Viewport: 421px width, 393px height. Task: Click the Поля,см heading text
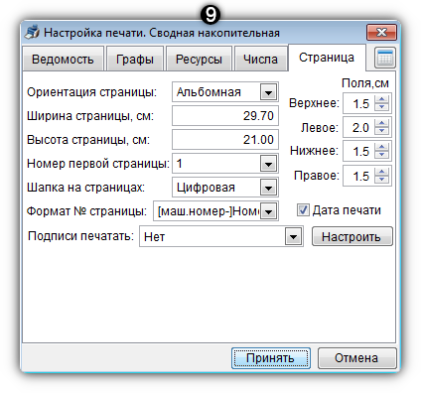pos(365,83)
